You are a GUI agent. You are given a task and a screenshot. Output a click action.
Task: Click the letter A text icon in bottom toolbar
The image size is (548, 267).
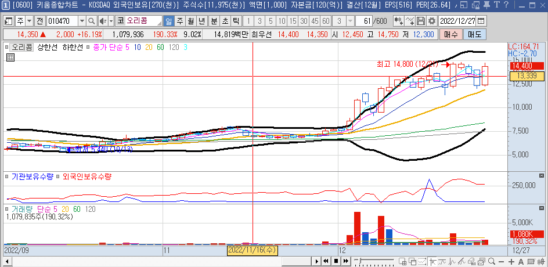point(521,262)
